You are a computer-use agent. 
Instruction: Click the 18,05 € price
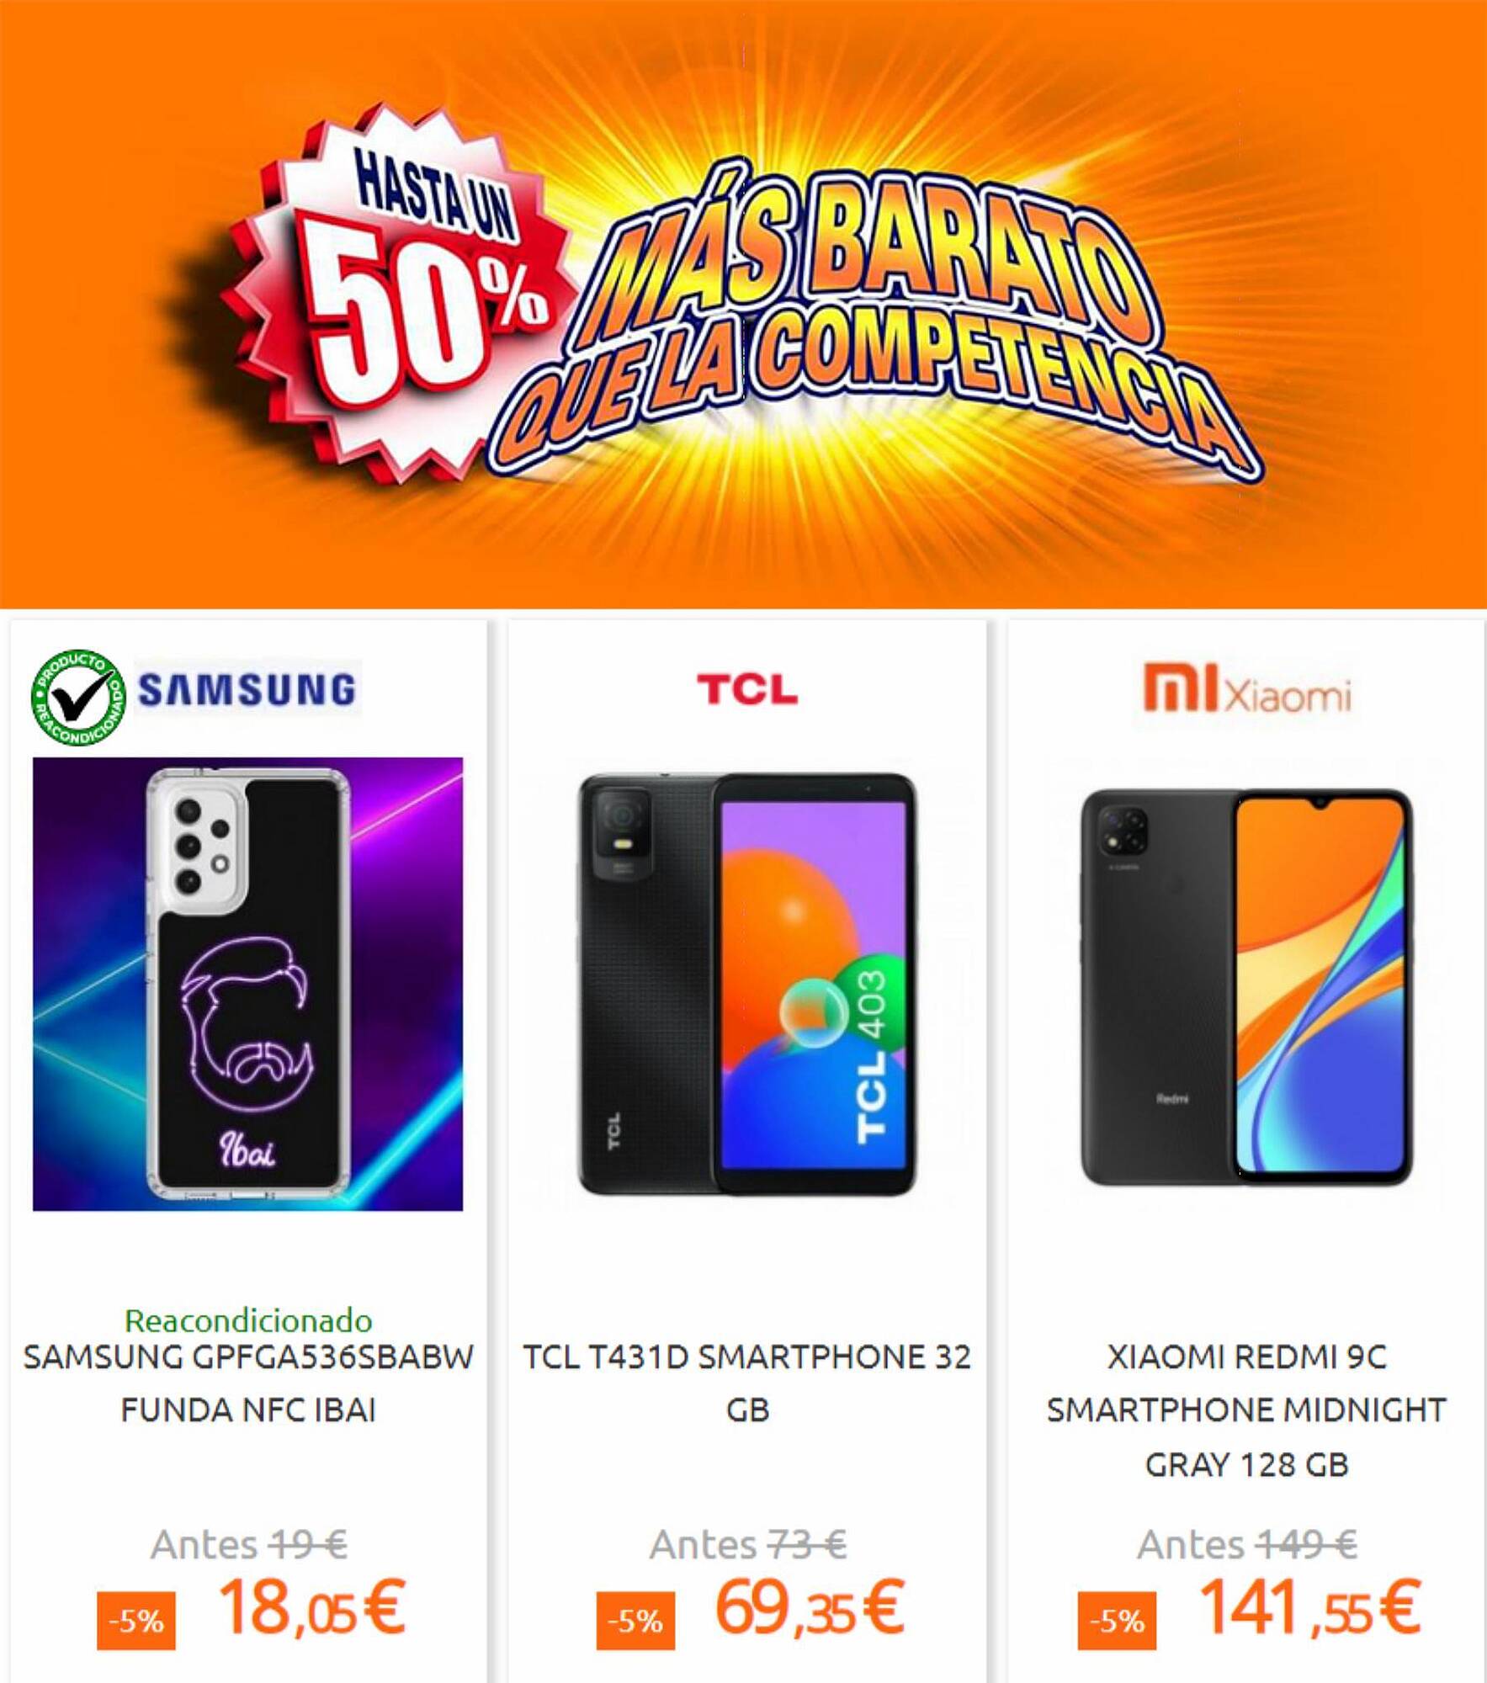(311, 1608)
